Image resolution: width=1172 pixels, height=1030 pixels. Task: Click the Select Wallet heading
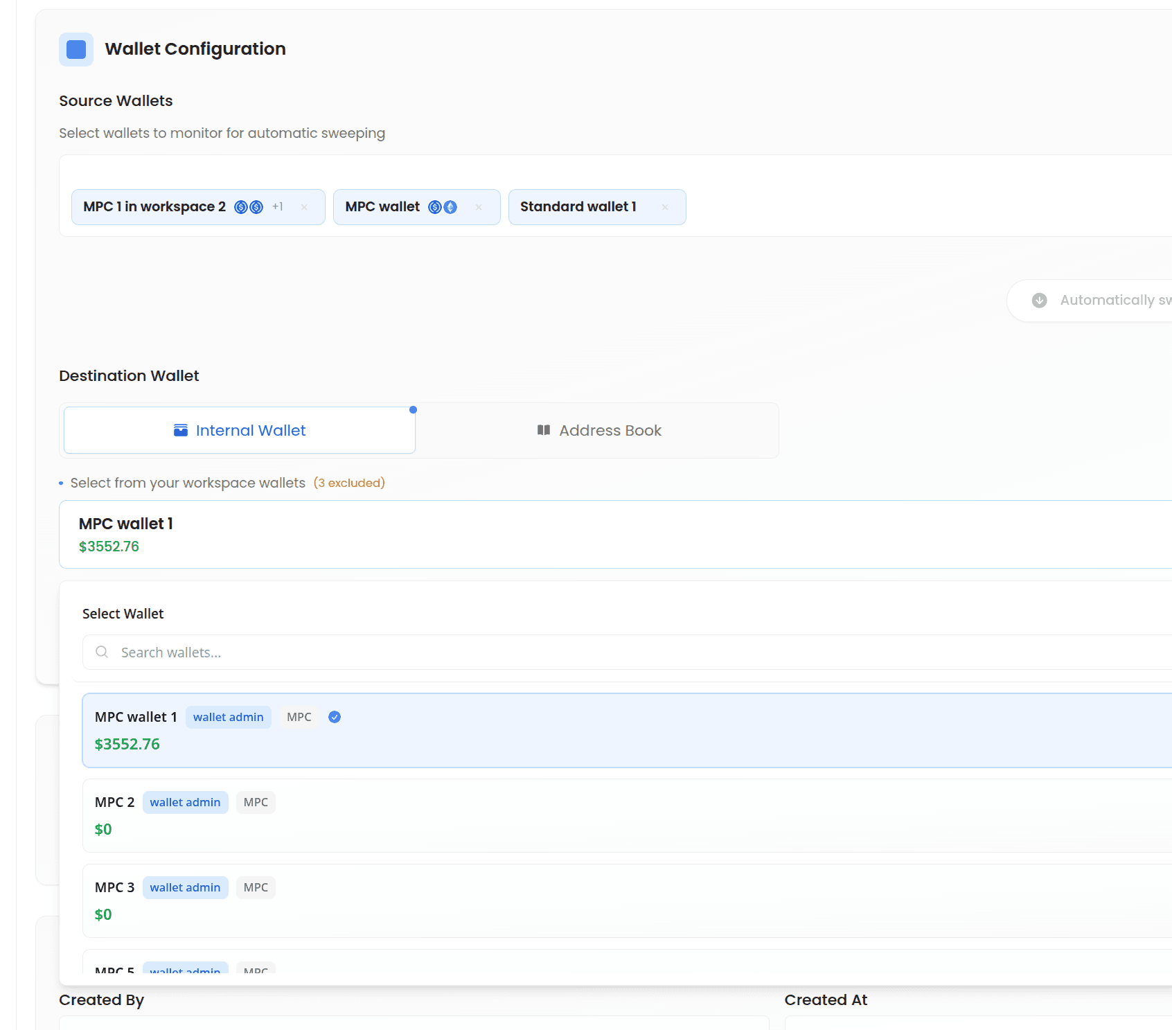click(x=123, y=614)
